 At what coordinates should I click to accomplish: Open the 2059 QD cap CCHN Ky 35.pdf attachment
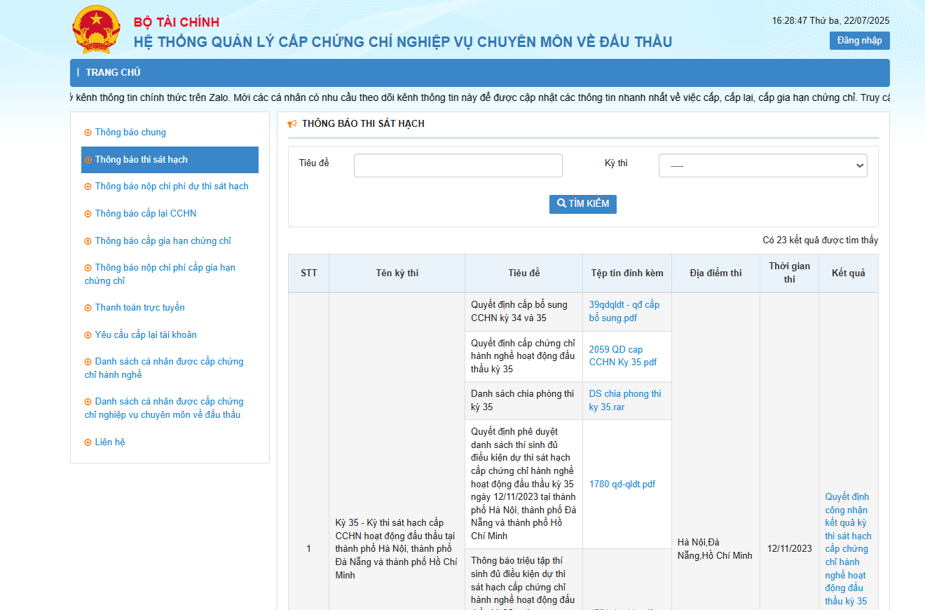(622, 355)
